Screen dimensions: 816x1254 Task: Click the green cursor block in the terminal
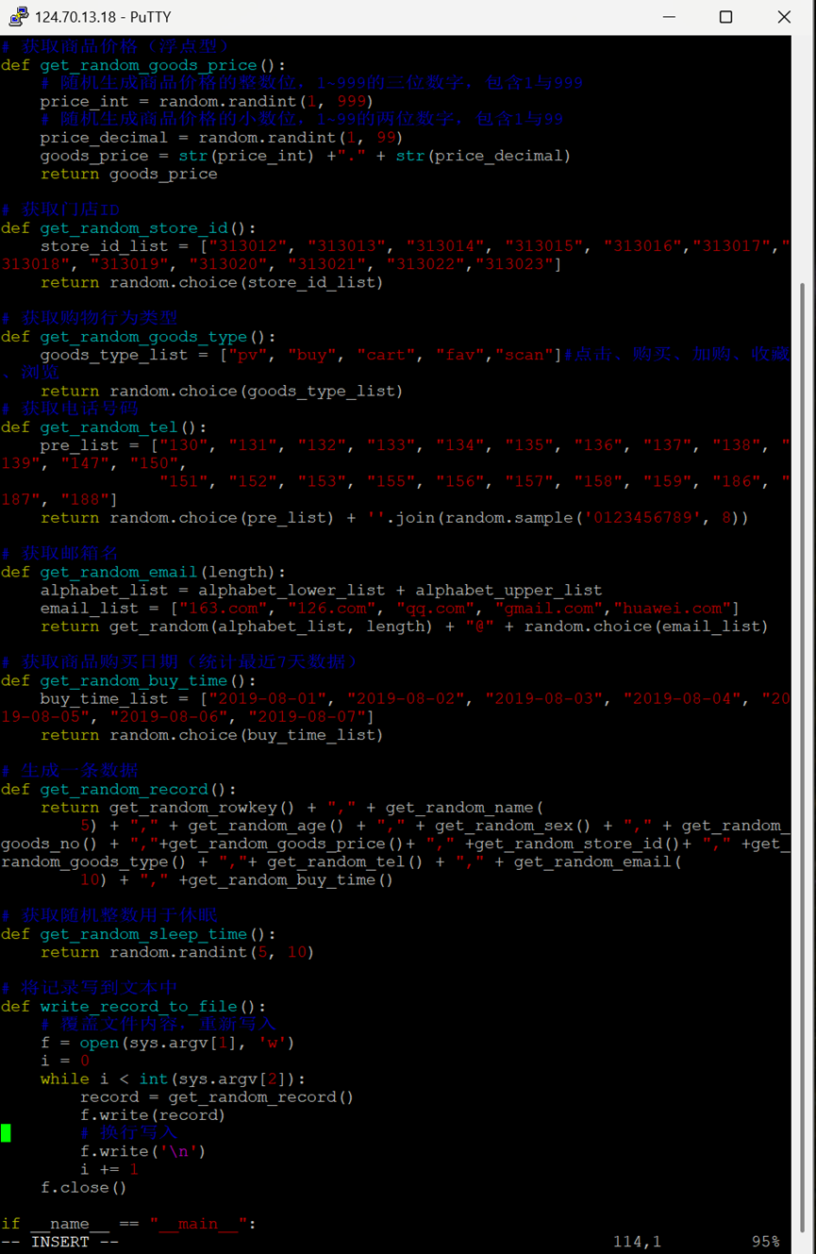6,1133
